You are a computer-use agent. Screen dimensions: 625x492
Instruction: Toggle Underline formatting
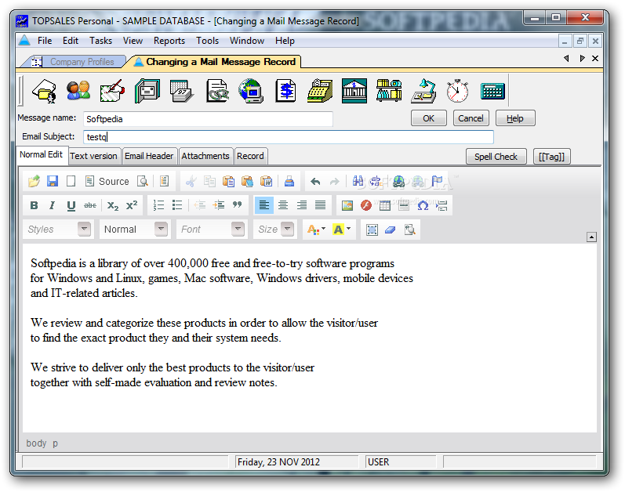tap(71, 205)
